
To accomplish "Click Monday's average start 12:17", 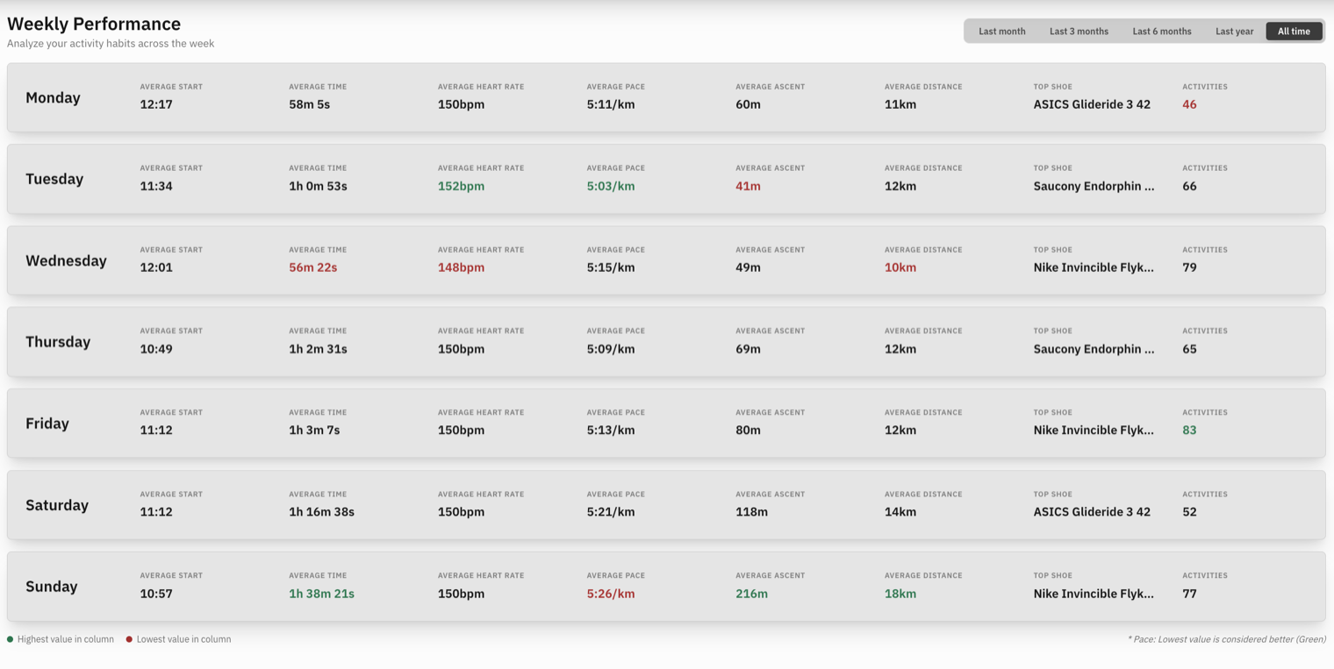I will 156,104.
